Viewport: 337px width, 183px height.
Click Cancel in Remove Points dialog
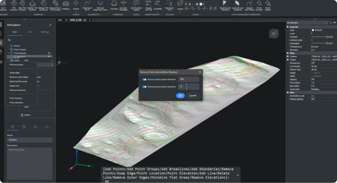pos(192,95)
